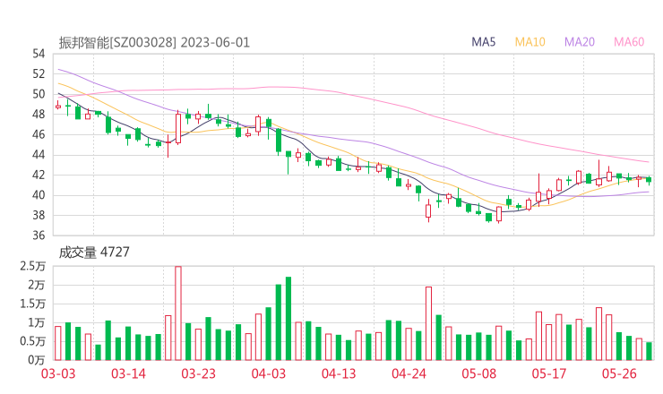Click the 05-17 date axis label

coord(549,373)
